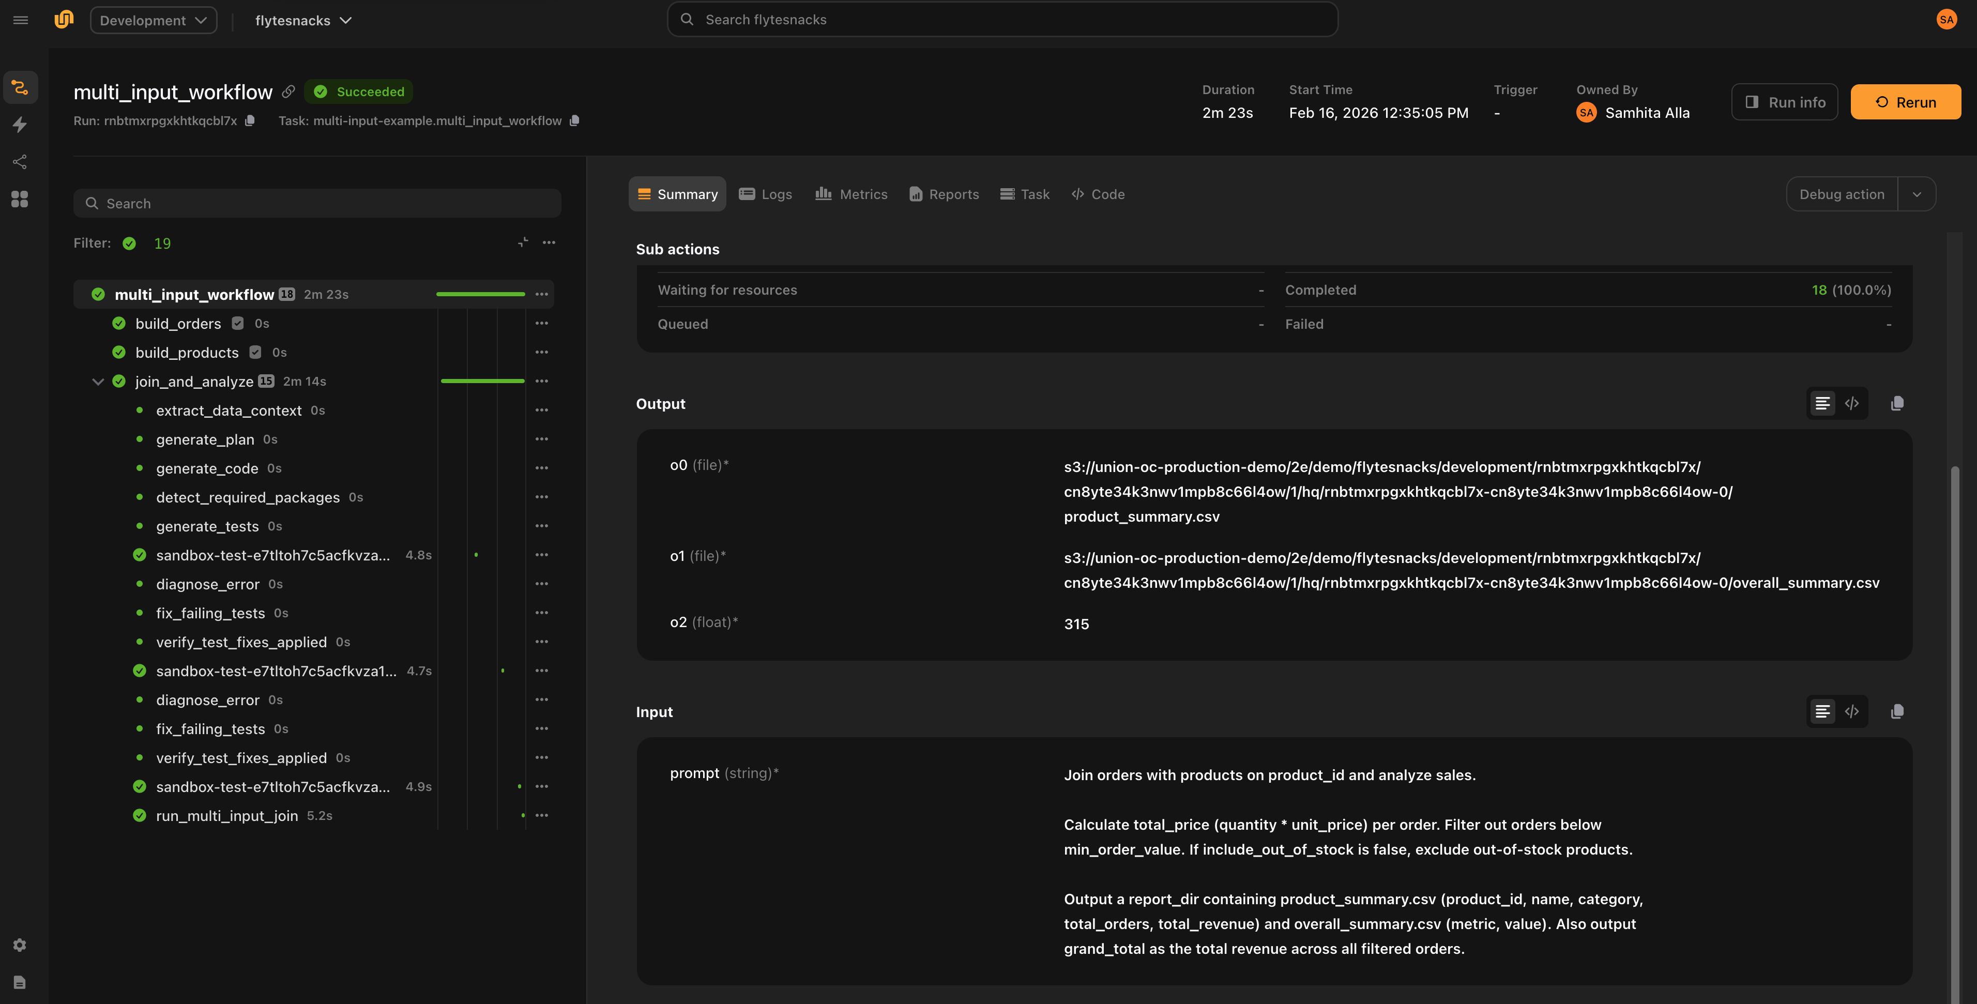Toggle the succeeded status filter showing 19
Image resolution: width=1977 pixels, height=1004 pixels.
pos(130,244)
